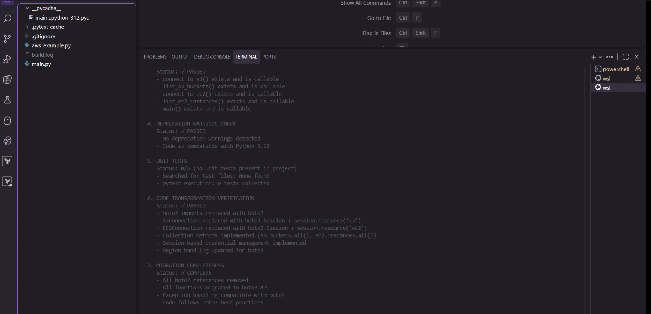This screenshot has height=314, width=651.
Task: Open the Testing flask view
Action: (7, 100)
